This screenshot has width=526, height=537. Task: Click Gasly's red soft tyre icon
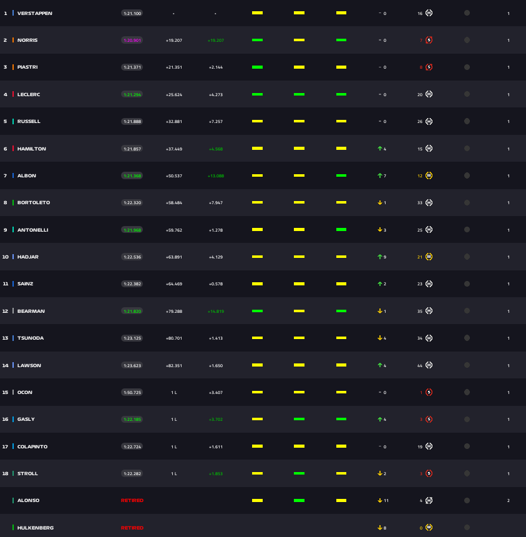click(x=429, y=419)
